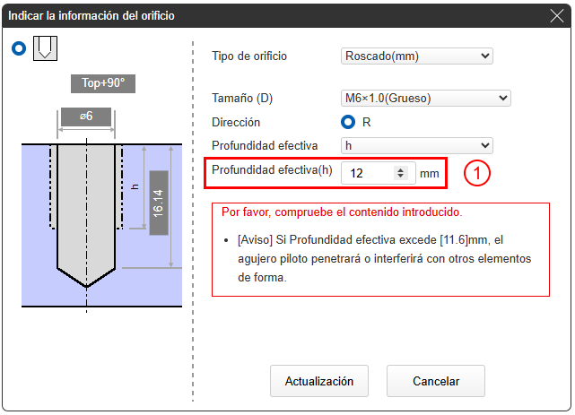Click the 16.14 depth dimension label
Viewport: 575px width, 415px height.
click(159, 203)
